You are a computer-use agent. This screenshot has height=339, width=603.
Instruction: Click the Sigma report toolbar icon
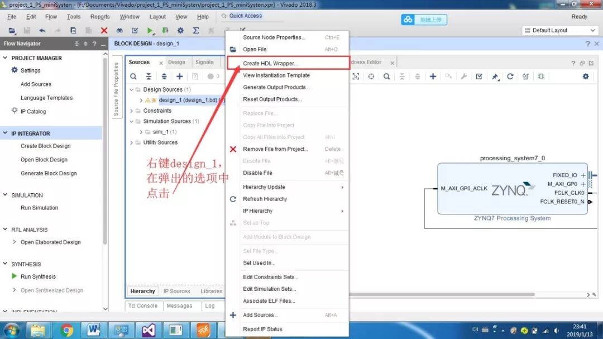[x=196, y=30]
